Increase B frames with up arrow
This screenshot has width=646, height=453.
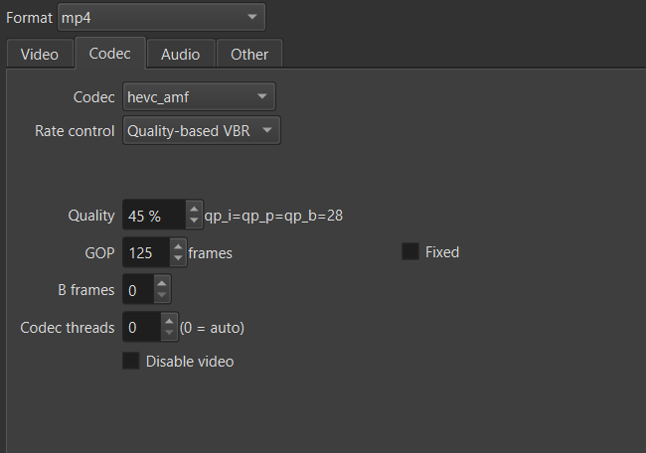[x=162, y=284]
